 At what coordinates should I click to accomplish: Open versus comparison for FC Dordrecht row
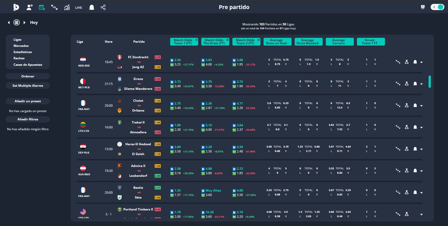[x=398, y=62]
